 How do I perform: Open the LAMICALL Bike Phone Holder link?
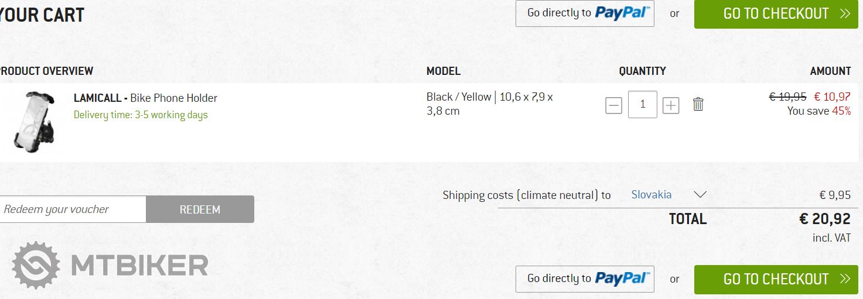(x=145, y=98)
